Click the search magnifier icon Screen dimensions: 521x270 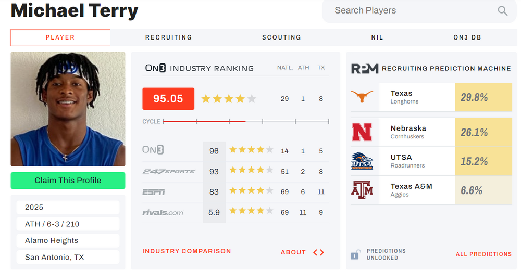coord(502,11)
